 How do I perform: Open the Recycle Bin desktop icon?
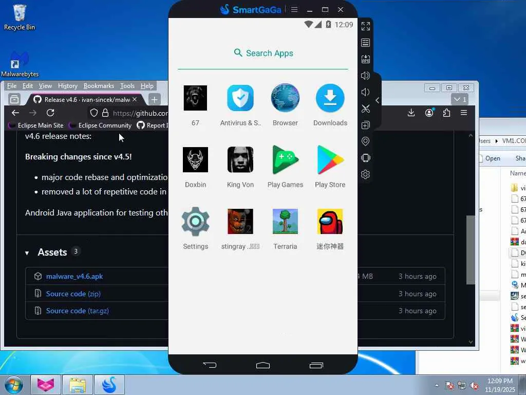click(x=19, y=17)
